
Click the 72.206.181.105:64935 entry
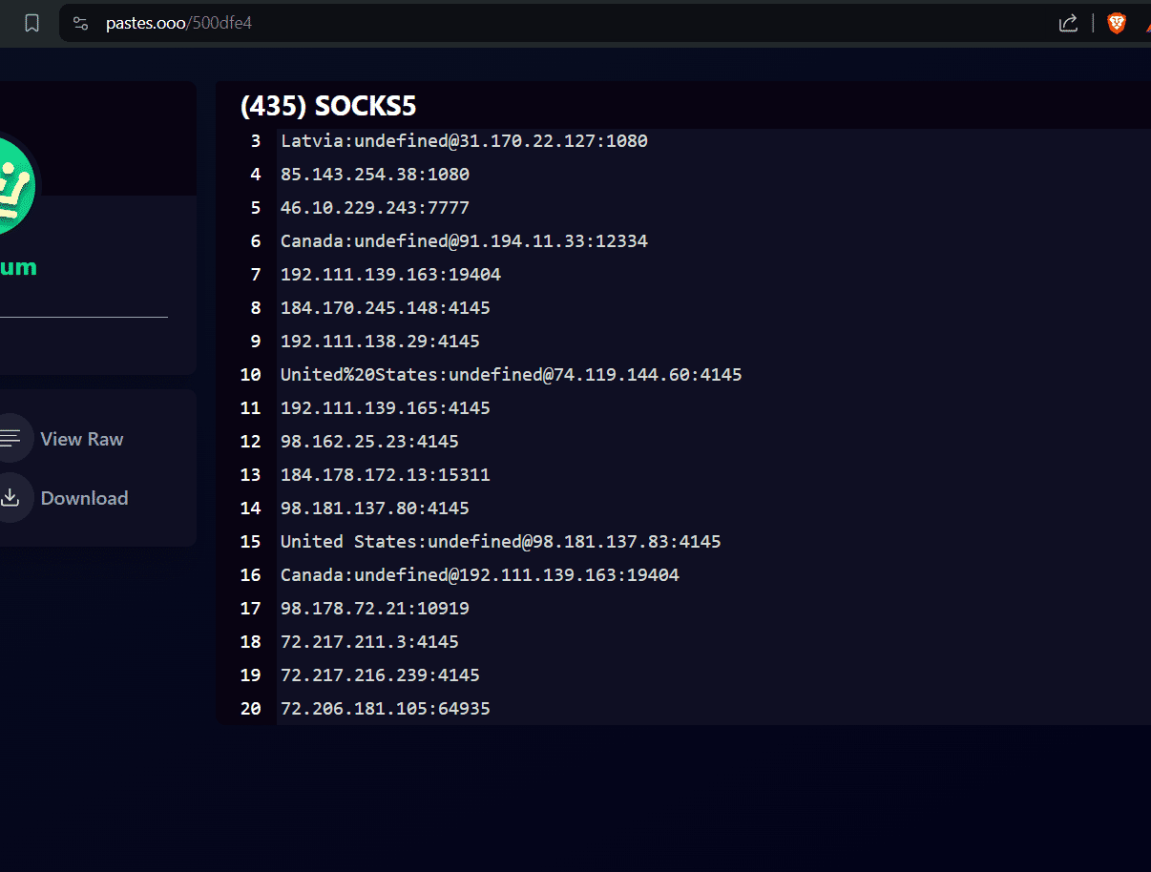[x=385, y=709]
